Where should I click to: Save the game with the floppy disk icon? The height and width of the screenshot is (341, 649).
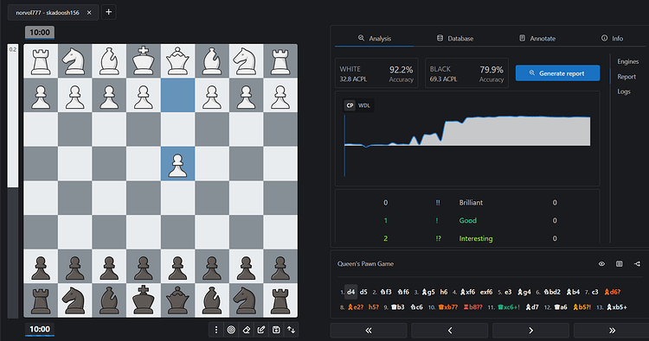276,330
